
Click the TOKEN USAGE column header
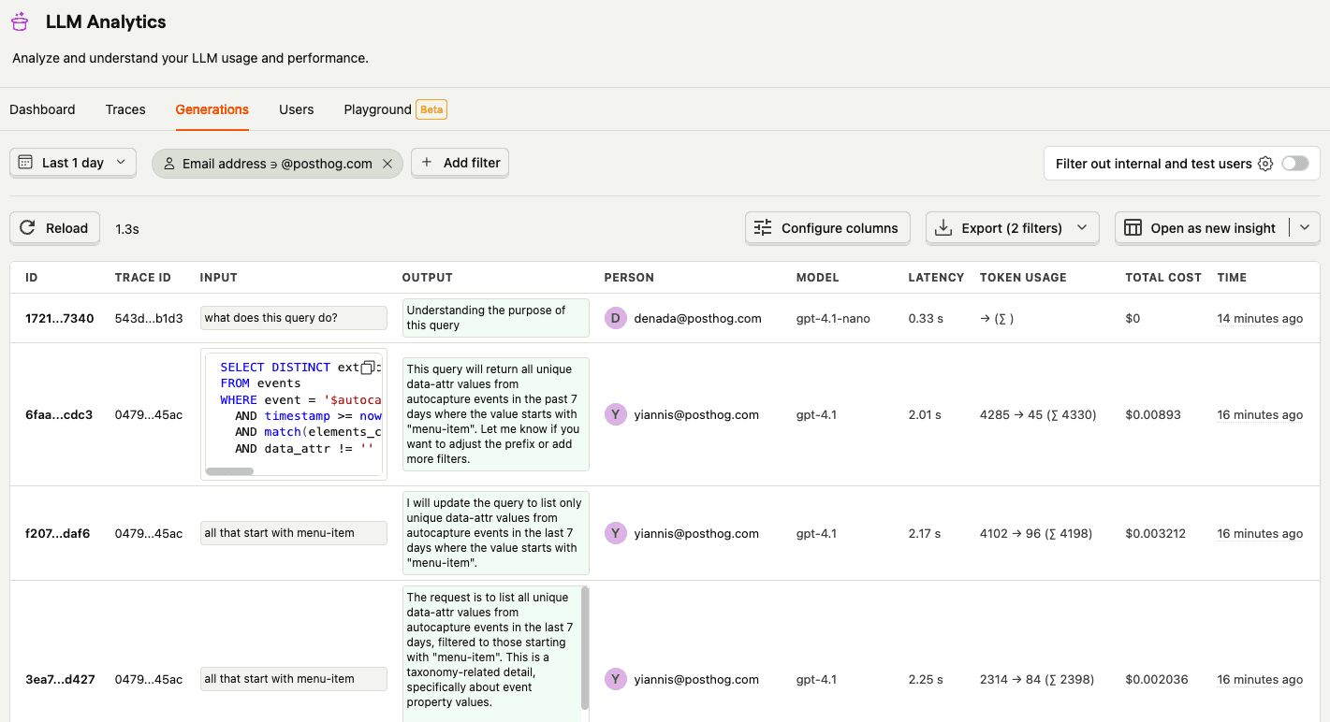tap(1023, 278)
